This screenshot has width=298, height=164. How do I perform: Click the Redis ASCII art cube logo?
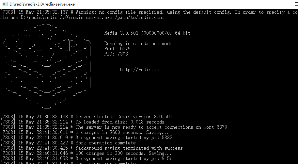click(x=47, y=66)
